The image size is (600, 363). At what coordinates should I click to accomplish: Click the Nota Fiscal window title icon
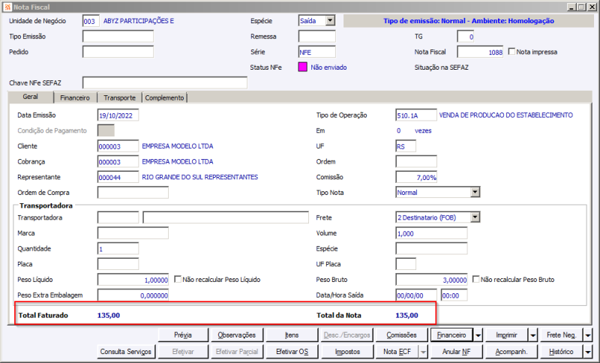[x=7, y=7]
